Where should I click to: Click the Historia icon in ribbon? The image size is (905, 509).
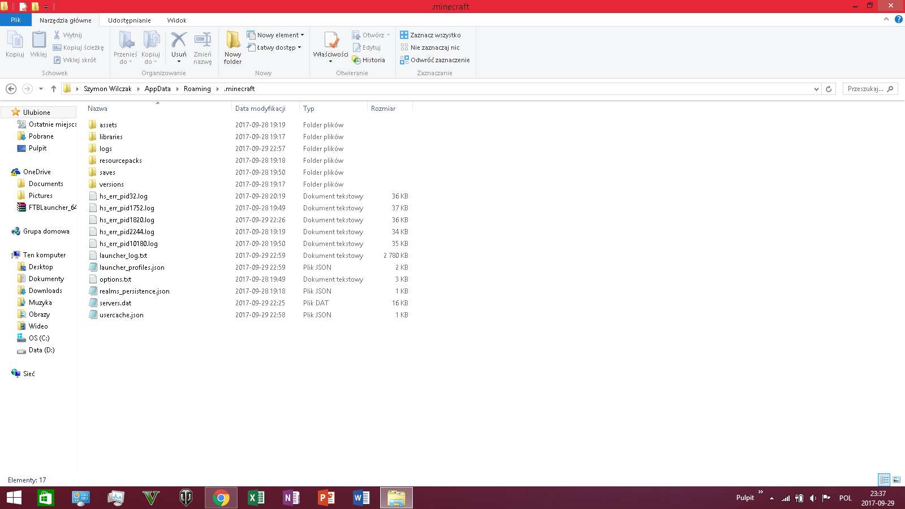[x=369, y=60]
